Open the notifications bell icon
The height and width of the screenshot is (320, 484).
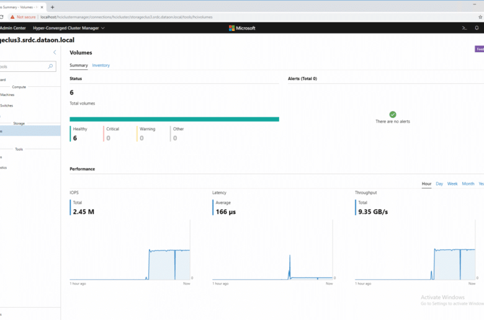(x=477, y=28)
